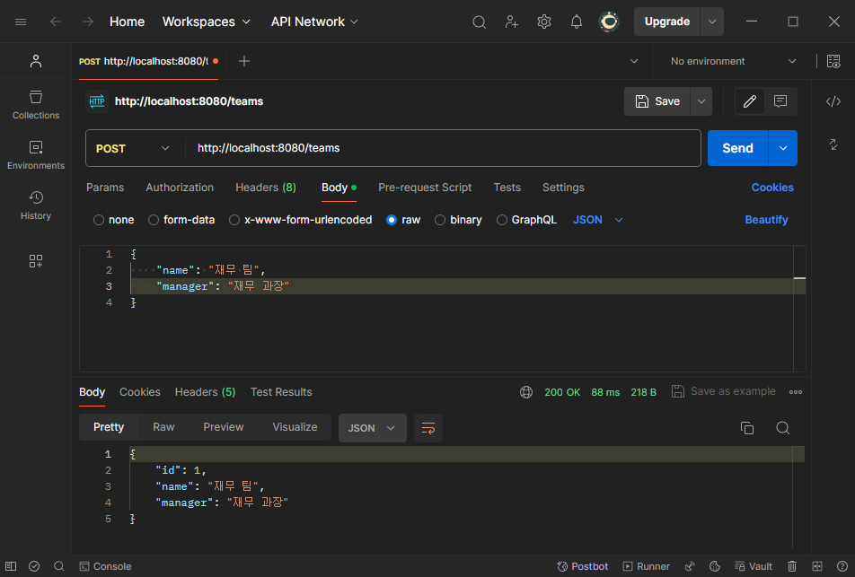Viewport: 855px width, 577px height.
Task: Change the POST method dropdown
Action: tap(133, 148)
